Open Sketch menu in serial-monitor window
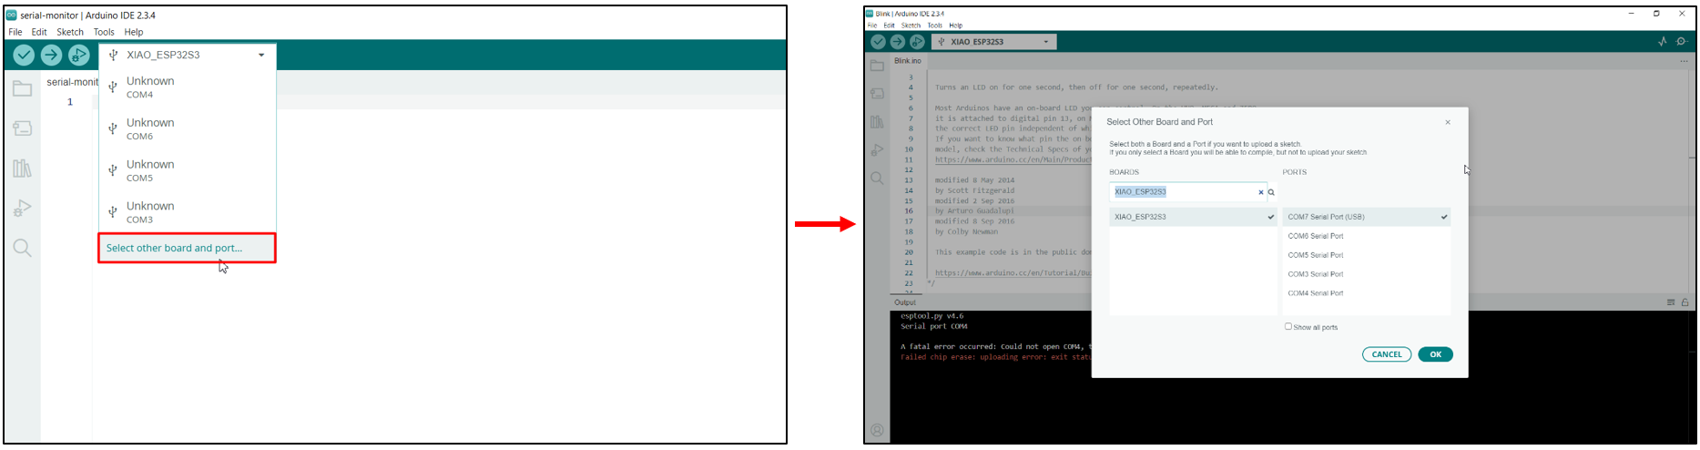The height and width of the screenshot is (450, 1700). click(70, 32)
